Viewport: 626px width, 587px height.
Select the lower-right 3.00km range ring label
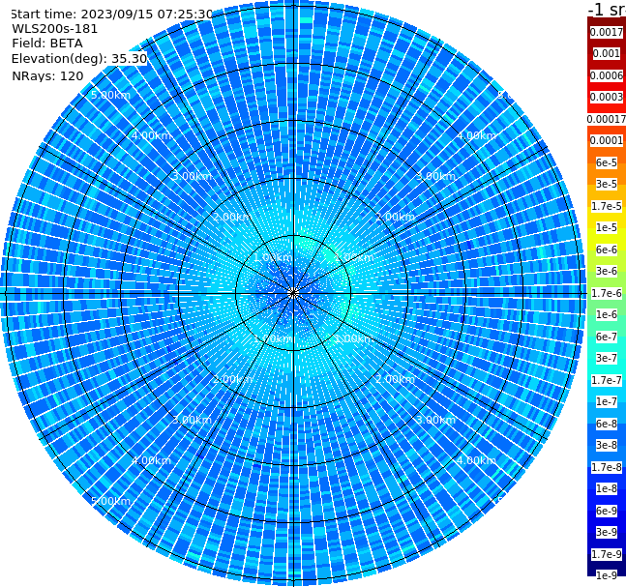435,420
